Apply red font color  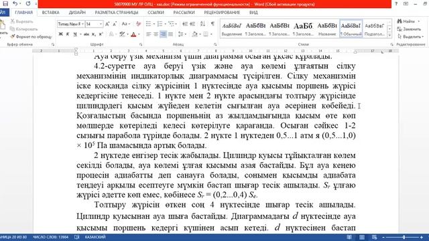pyautogui.click(x=133, y=34)
